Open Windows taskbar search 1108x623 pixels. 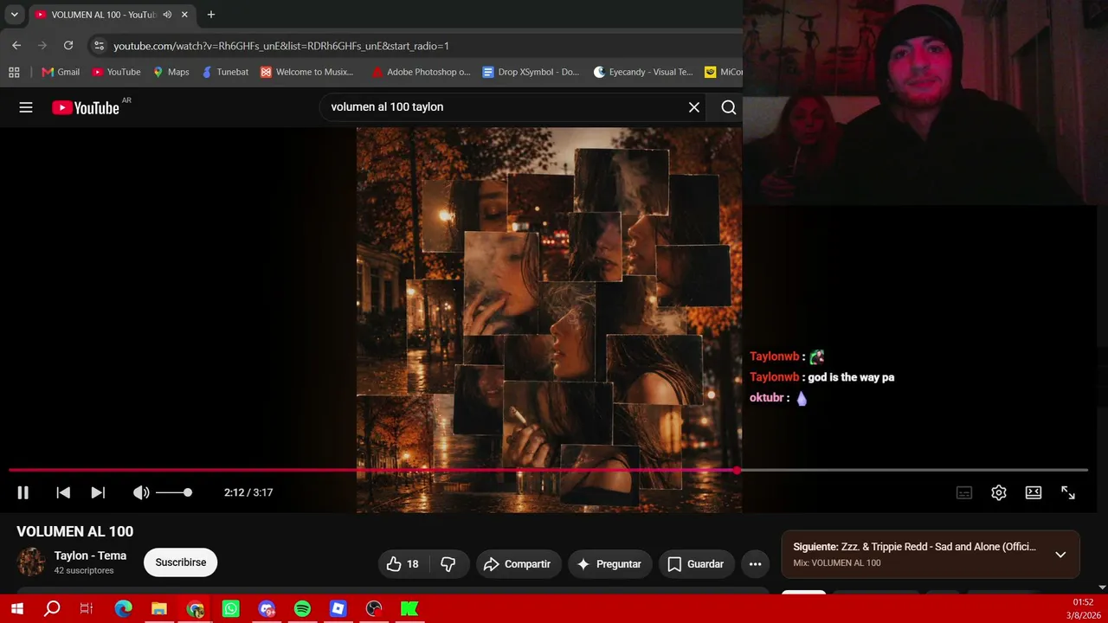coord(52,609)
